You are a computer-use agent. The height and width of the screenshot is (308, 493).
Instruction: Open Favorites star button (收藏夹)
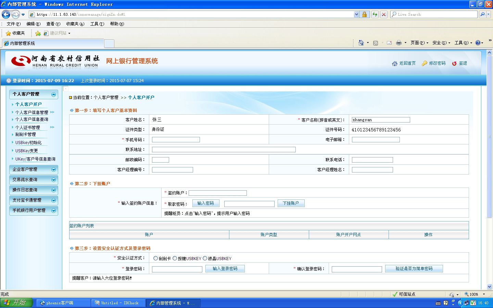click(15, 33)
